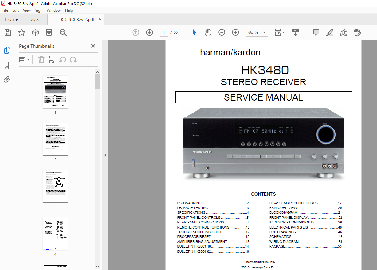Screen dimensions: 377x270
Task: Select the HK-3480 Rev 2.pdf tab
Action: 76,19
